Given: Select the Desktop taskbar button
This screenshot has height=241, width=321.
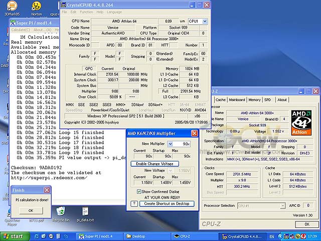Looking at the screenshot, I should pyautogui.click(x=147, y=236).
